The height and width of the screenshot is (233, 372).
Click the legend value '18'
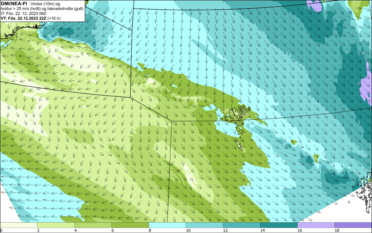click(337, 230)
